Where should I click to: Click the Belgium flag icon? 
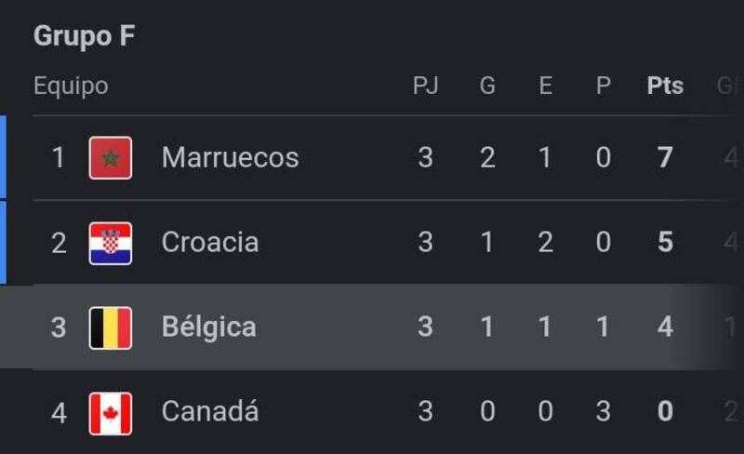[111, 327]
